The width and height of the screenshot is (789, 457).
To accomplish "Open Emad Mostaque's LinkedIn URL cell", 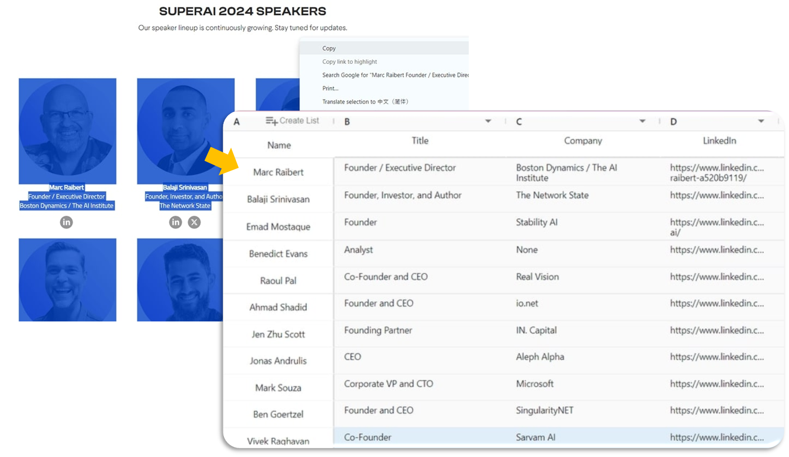I will tap(717, 226).
